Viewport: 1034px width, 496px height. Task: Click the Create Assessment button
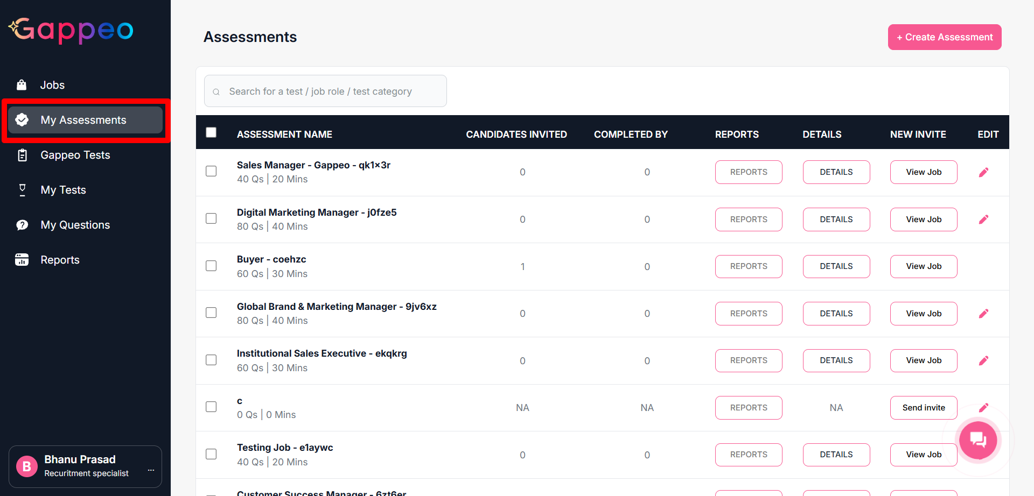[x=944, y=37]
